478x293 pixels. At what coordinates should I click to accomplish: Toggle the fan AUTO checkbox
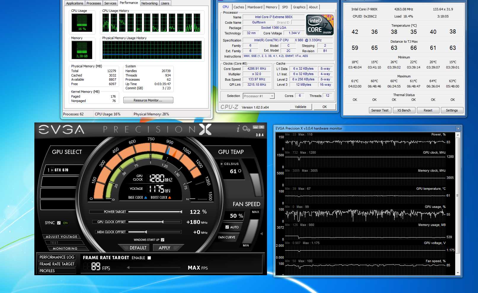[x=227, y=227]
